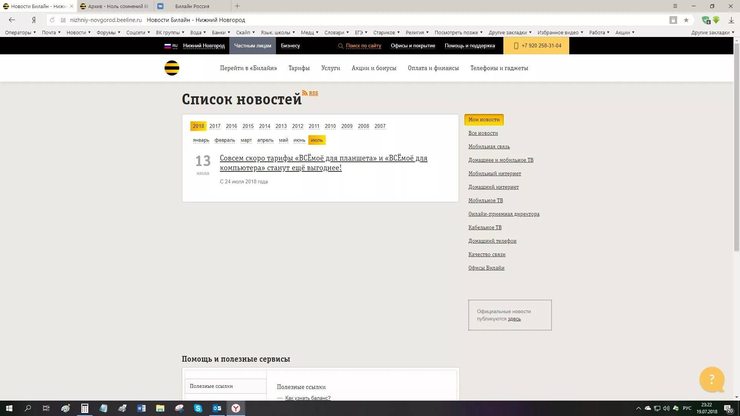
Task: Expand the Банки bookmarks folder
Action: coord(221,33)
